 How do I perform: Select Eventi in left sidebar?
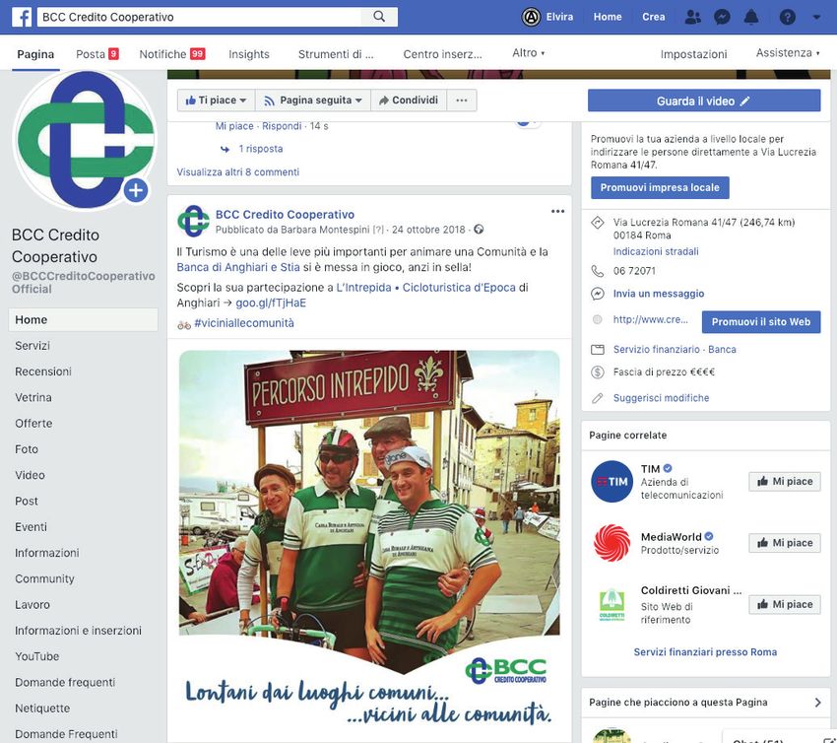[x=31, y=527]
